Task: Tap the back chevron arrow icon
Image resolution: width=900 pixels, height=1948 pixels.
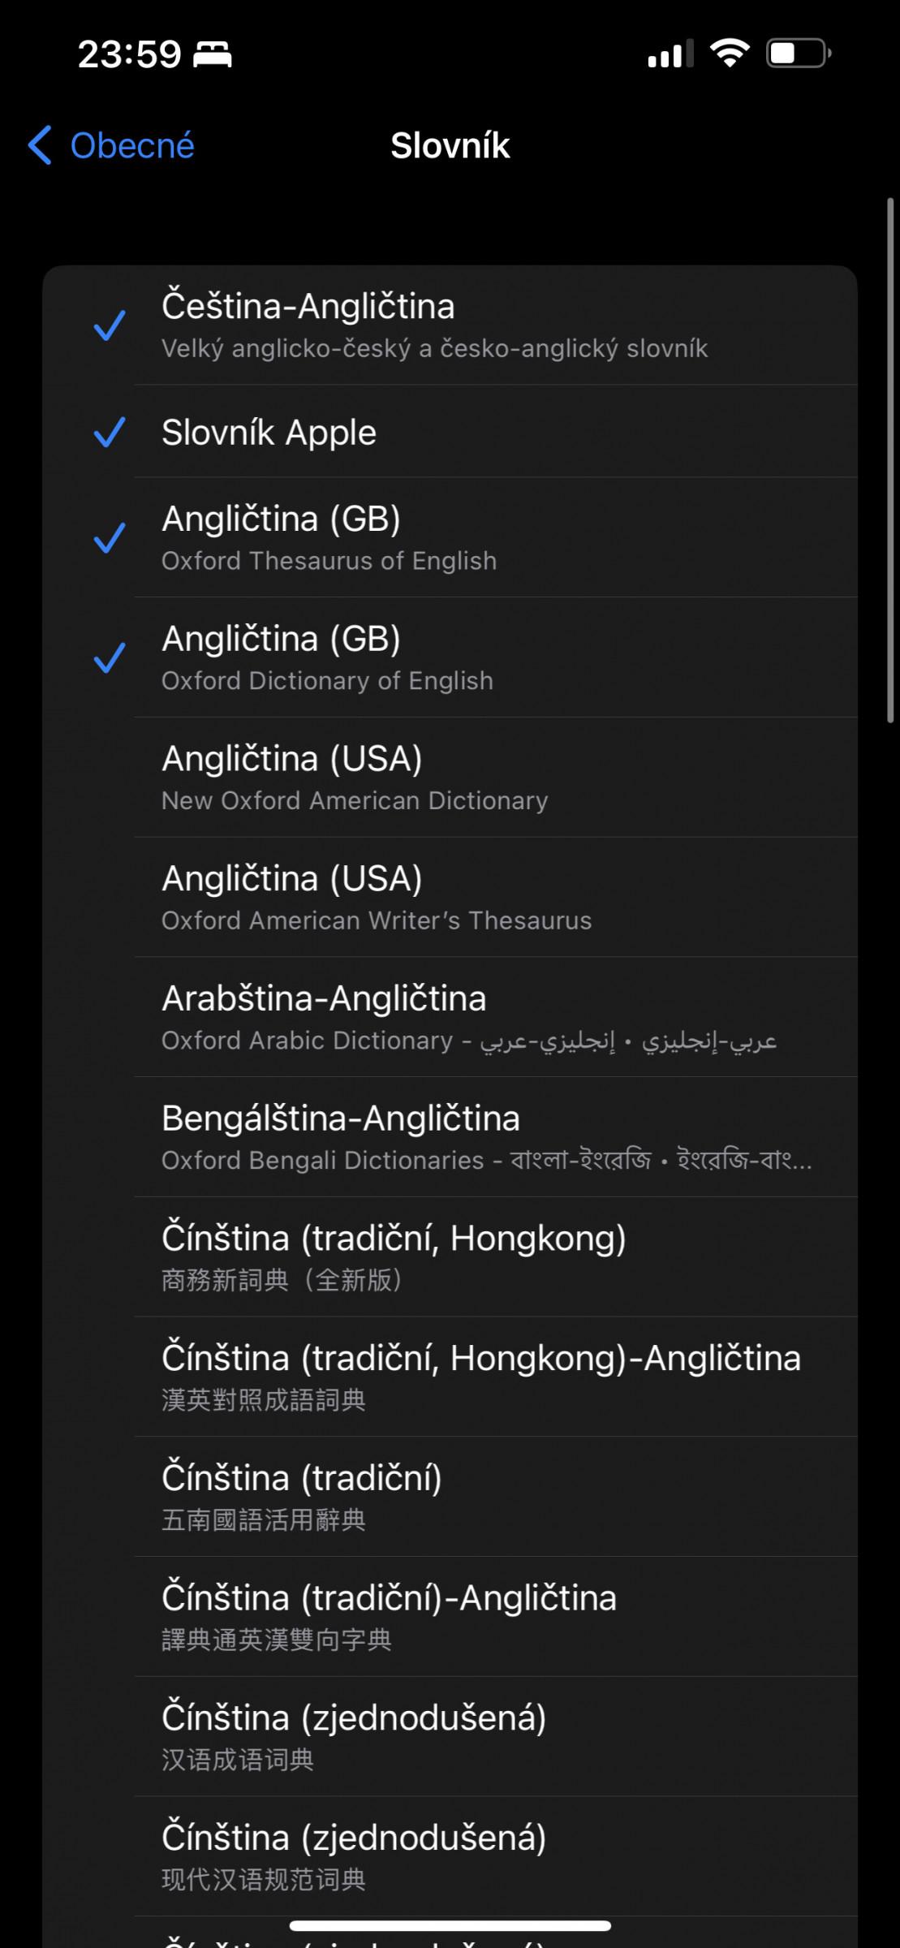Action: [x=40, y=146]
